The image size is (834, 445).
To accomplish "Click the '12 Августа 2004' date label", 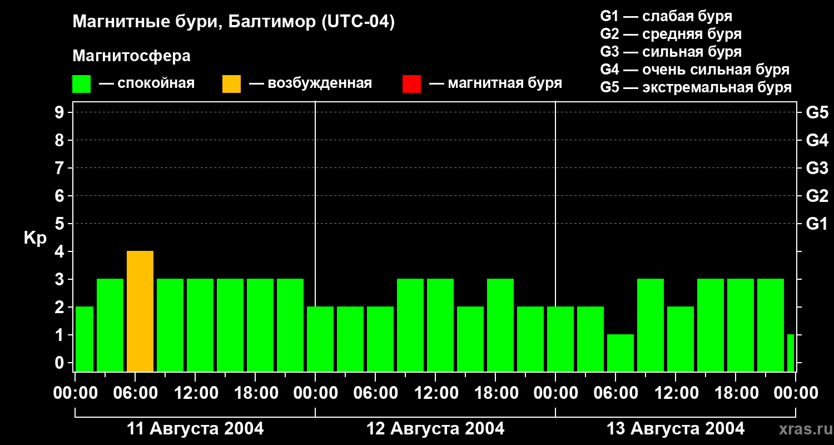I will click(x=435, y=429).
